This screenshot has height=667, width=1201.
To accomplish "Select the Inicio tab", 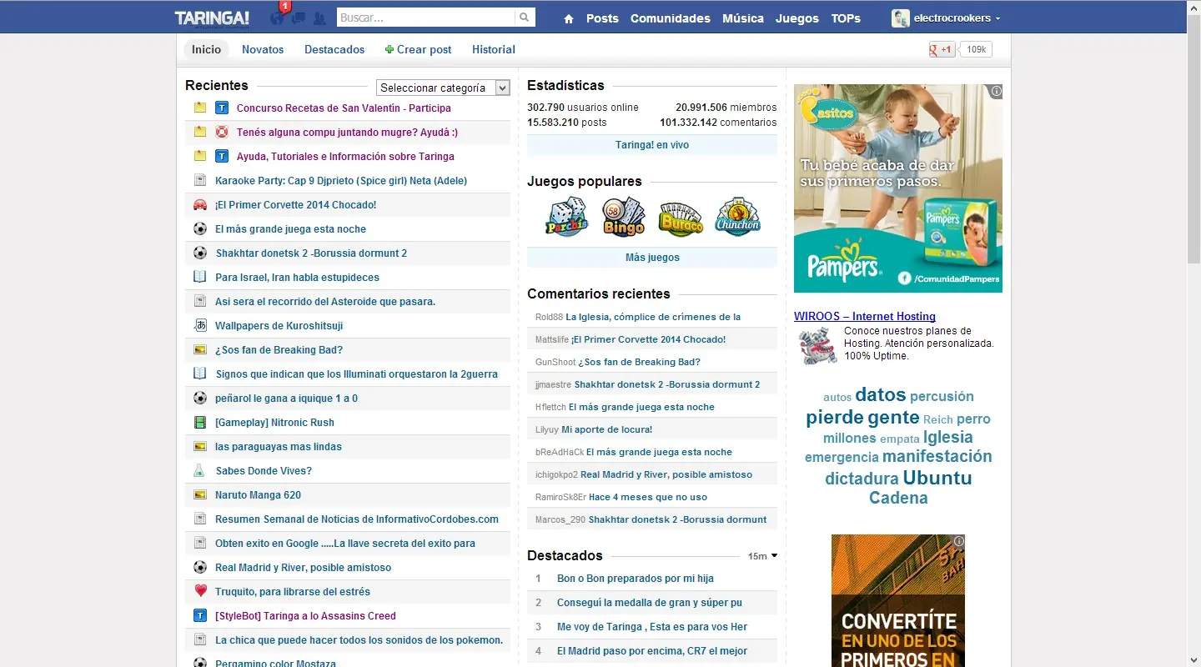I will pyautogui.click(x=207, y=50).
